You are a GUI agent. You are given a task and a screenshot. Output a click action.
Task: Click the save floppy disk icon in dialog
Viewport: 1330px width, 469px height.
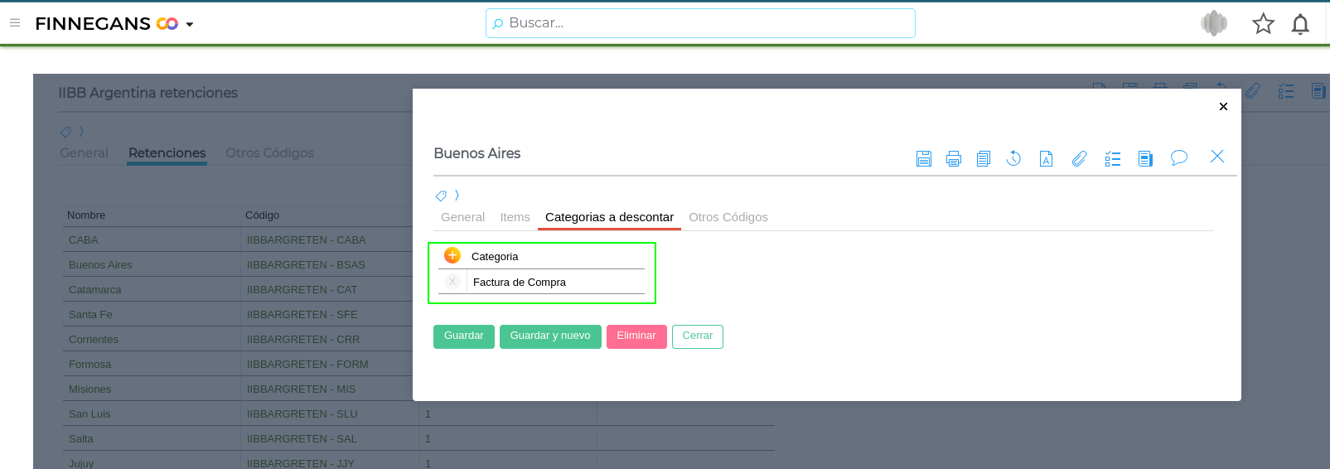click(x=924, y=158)
